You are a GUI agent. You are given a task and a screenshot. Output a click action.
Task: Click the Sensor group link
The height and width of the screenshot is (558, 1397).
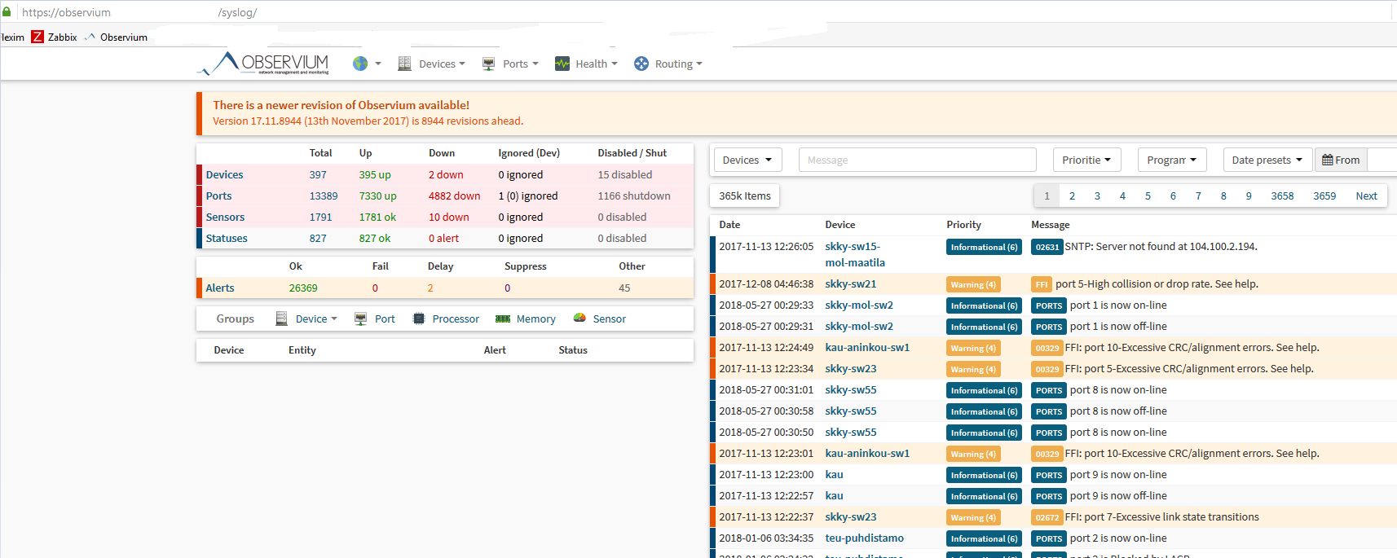610,319
